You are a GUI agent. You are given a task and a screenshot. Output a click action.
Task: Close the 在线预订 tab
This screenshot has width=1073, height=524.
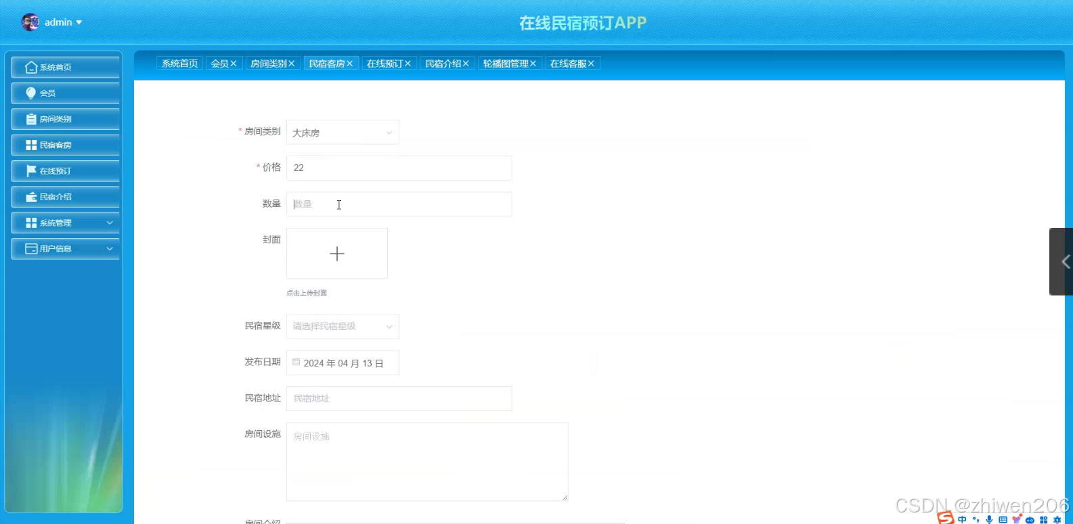[408, 64]
